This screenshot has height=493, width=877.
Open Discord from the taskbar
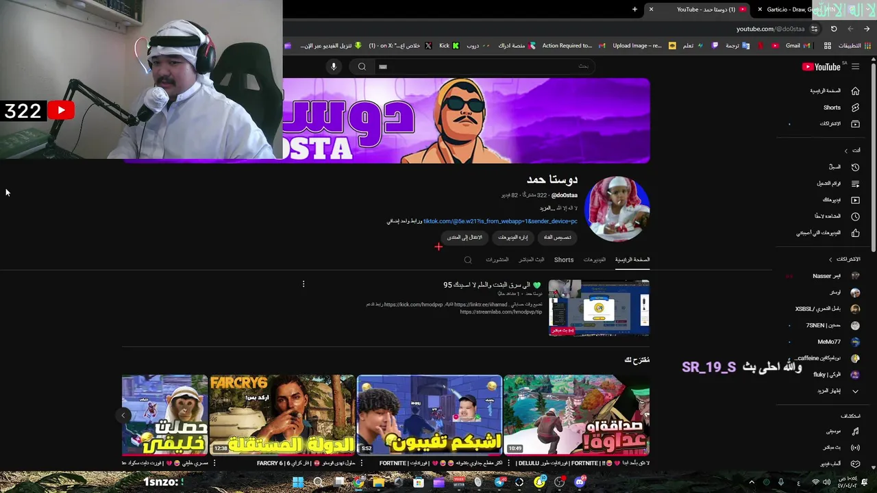pyautogui.click(x=580, y=483)
